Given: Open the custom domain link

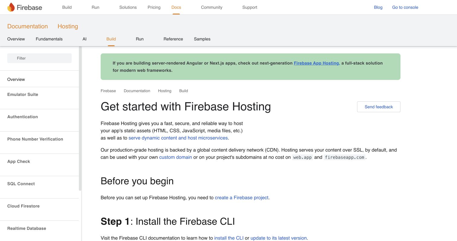Looking at the screenshot, I should 176,157.
